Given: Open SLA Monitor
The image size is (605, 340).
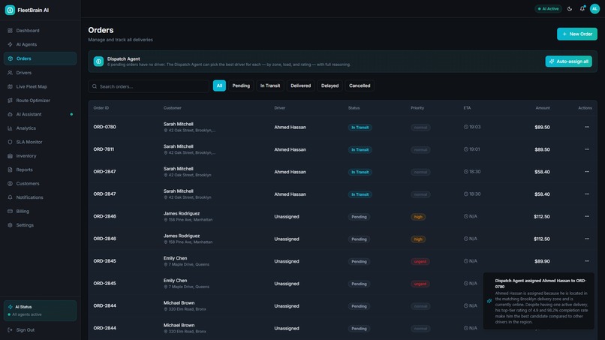Looking at the screenshot, I should click(x=40, y=142).
